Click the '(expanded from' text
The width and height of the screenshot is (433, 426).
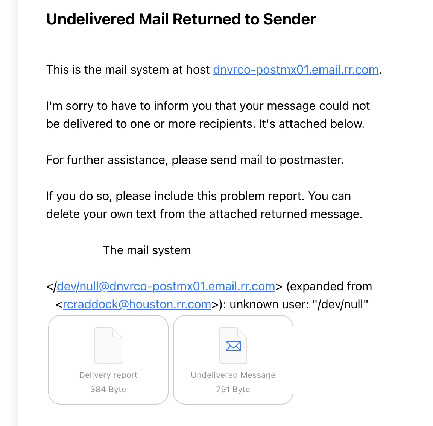click(329, 286)
